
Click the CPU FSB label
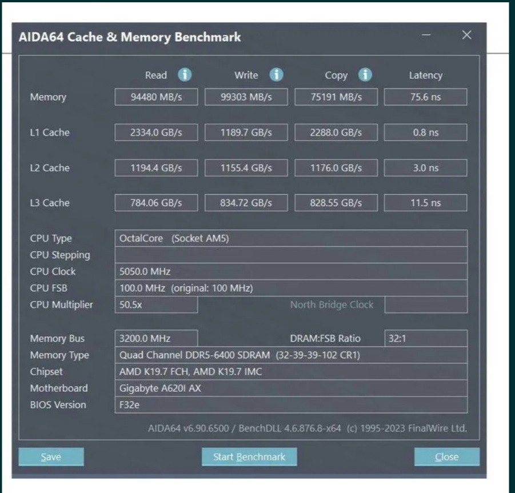tap(49, 288)
